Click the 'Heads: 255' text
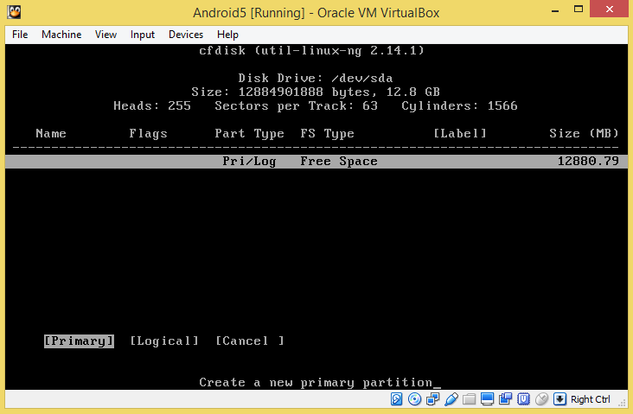Viewport: 633px width, 414px height. click(152, 105)
